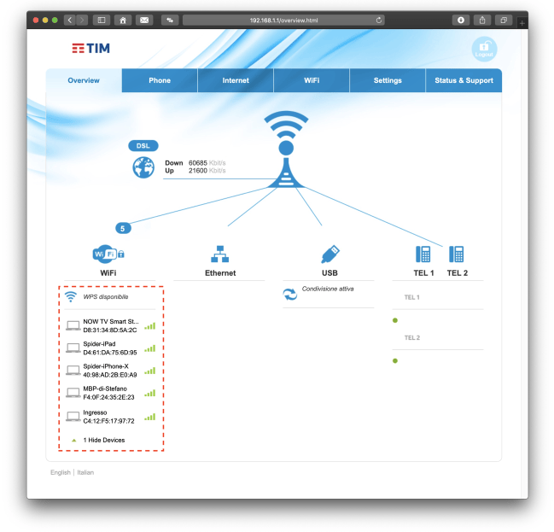The width and height of the screenshot is (554, 532).
Task: Click the TEL 2 status green dot
Action: 395,360
